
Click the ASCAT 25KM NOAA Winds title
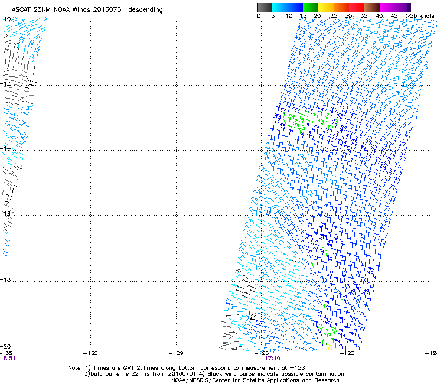(x=87, y=9)
